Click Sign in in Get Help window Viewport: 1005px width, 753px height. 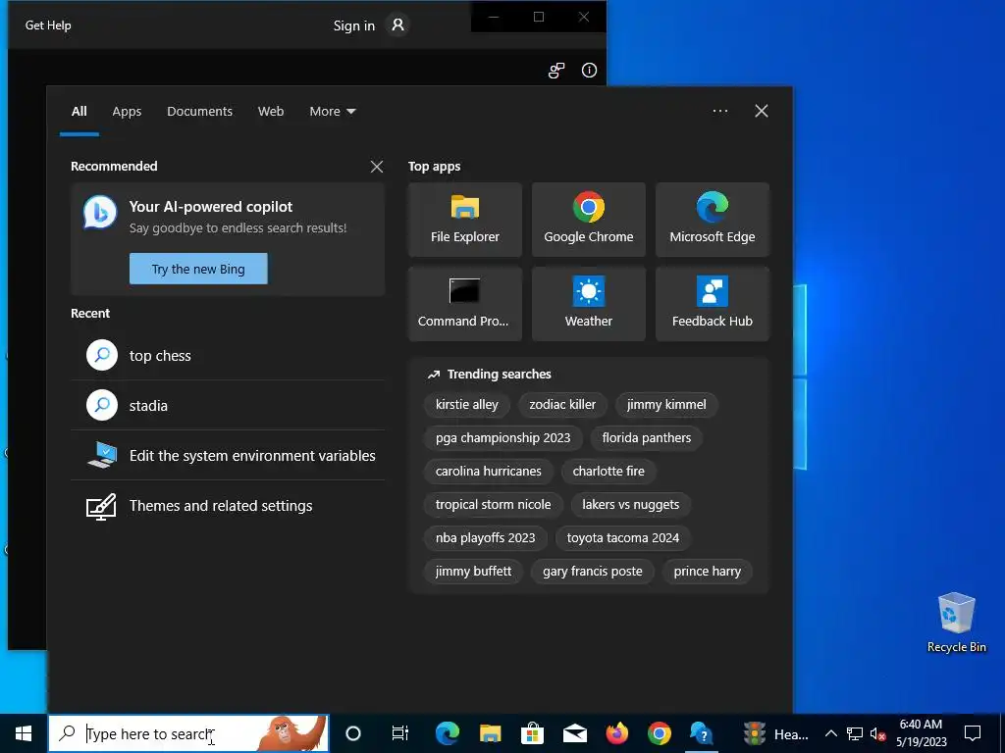[353, 25]
